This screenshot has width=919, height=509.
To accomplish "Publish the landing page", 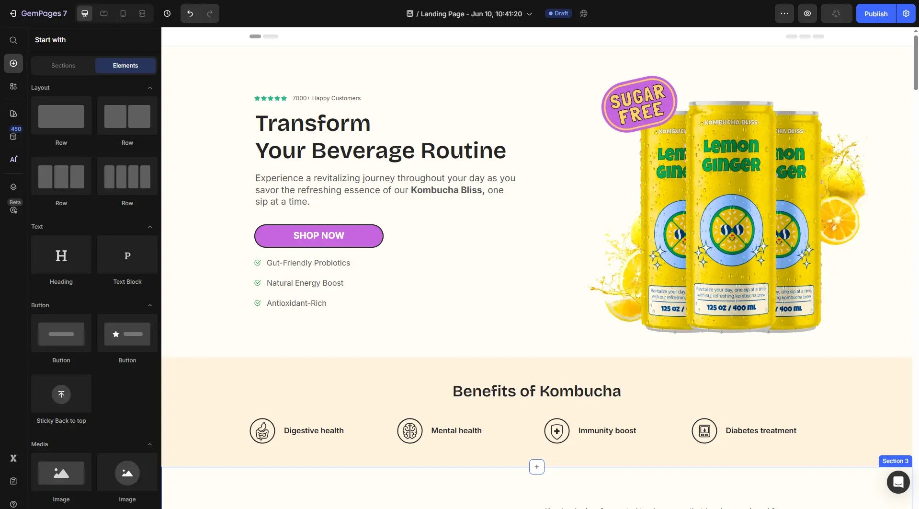I will [x=876, y=13].
